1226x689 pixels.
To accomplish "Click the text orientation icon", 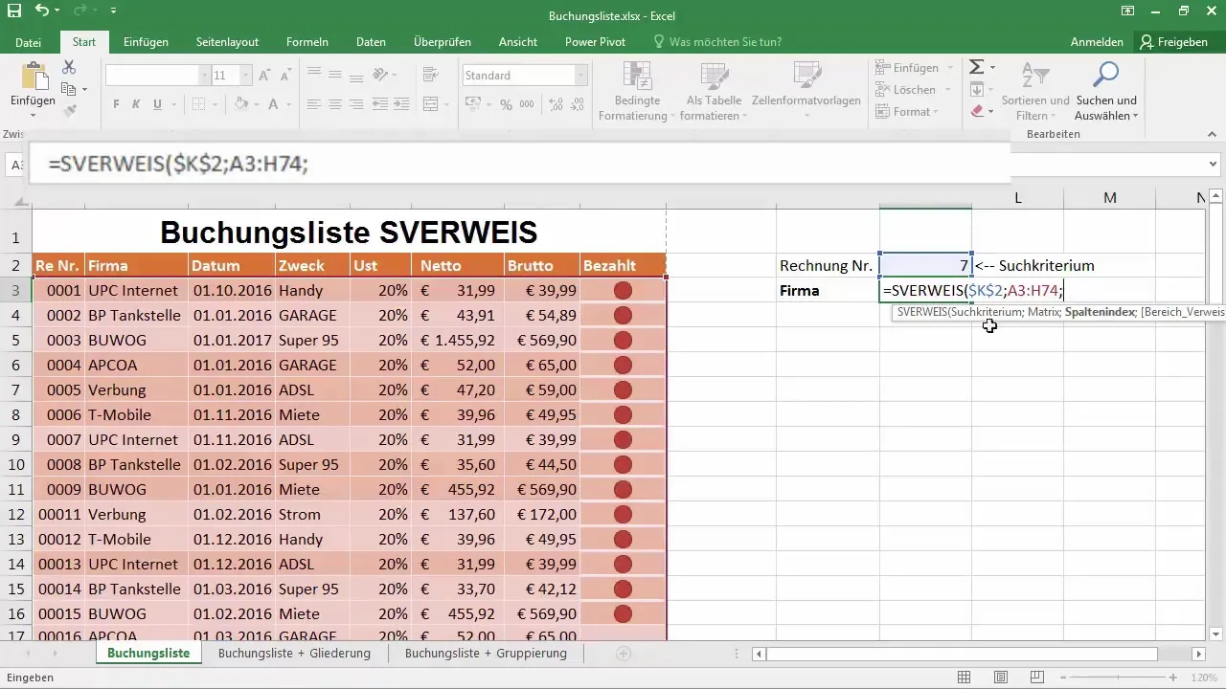I will [x=380, y=75].
